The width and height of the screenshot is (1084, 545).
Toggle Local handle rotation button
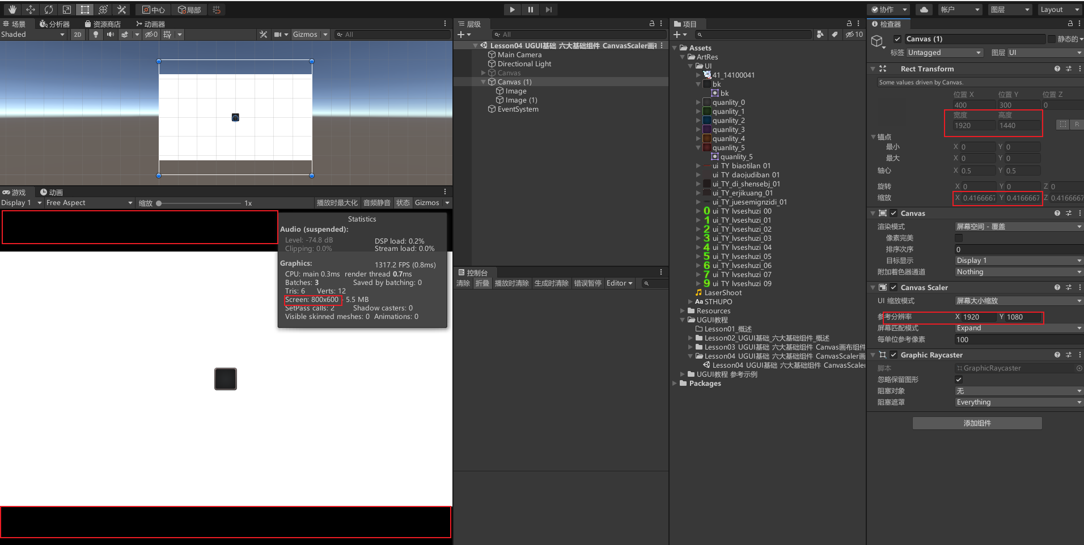pyautogui.click(x=189, y=10)
